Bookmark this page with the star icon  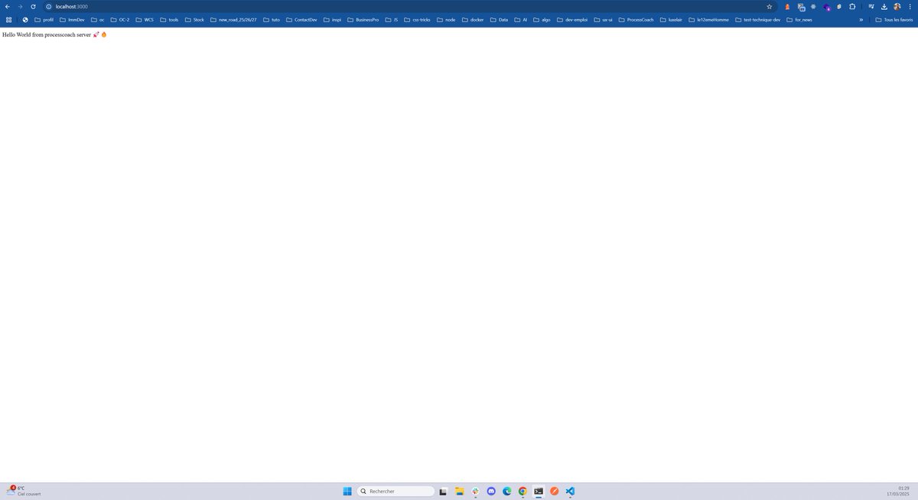click(x=770, y=6)
